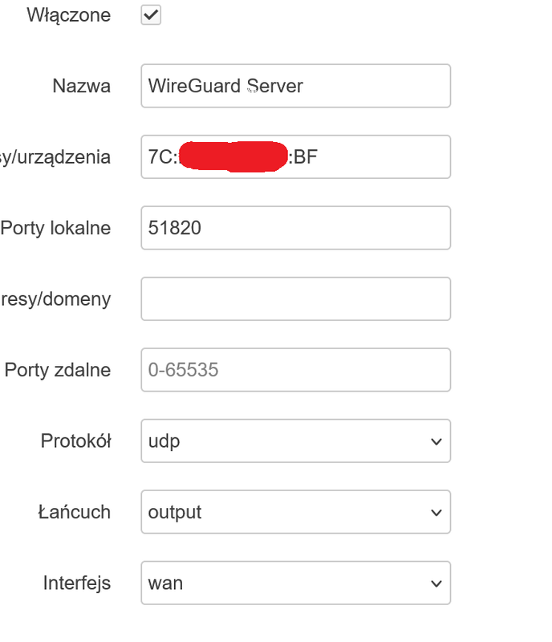Click the Nazwa field containing WireGuard Server
This screenshot has width=552, height=642.
[x=295, y=86]
